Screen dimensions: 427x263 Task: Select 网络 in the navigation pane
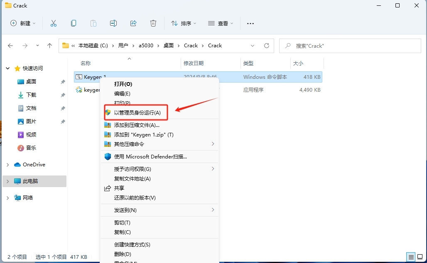tap(27, 198)
